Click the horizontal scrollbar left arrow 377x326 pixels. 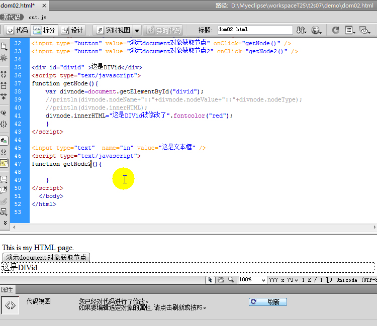pyautogui.click(x=14, y=227)
